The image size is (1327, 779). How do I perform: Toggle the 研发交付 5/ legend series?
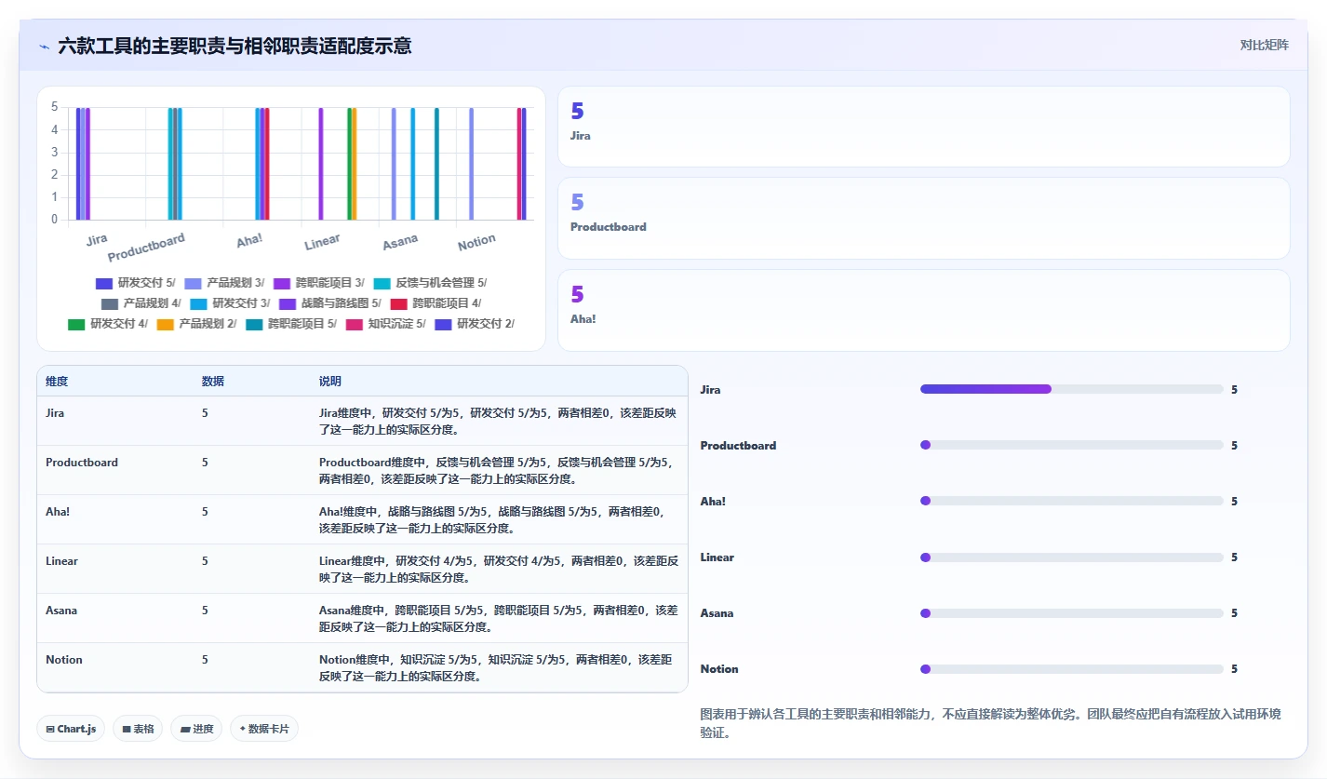pyautogui.click(x=136, y=283)
